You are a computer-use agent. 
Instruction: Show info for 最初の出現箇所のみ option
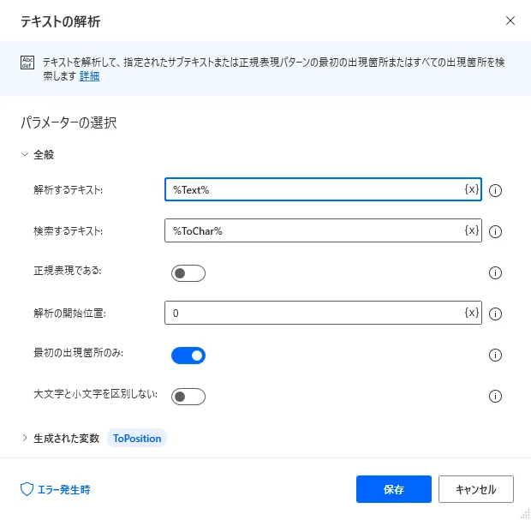click(x=495, y=355)
